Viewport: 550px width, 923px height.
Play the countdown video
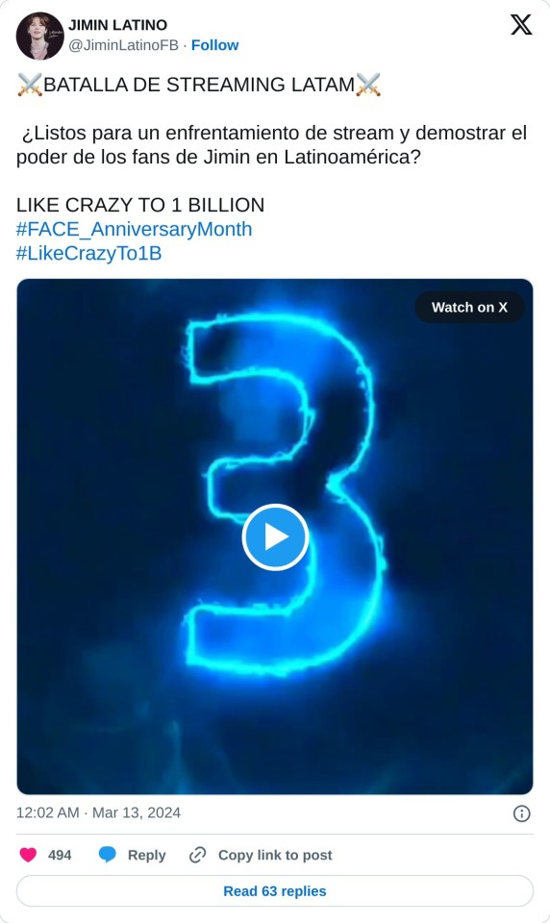pyautogui.click(x=275, y=536)
